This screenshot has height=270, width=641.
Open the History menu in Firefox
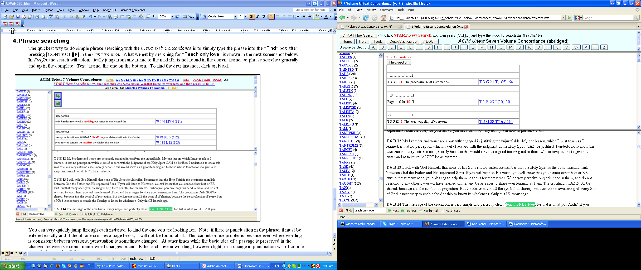click(371, 10)
